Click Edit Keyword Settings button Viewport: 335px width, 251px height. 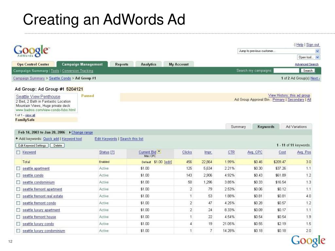(32, 145)
